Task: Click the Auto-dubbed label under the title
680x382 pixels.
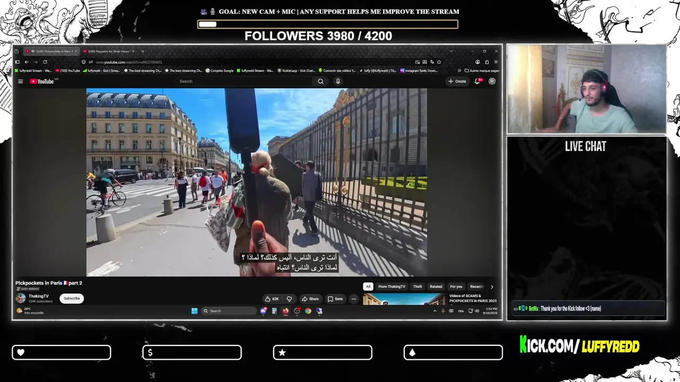Action: (28, 289)
